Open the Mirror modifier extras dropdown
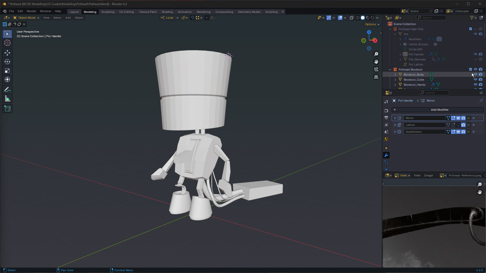 tap(468, 118)
